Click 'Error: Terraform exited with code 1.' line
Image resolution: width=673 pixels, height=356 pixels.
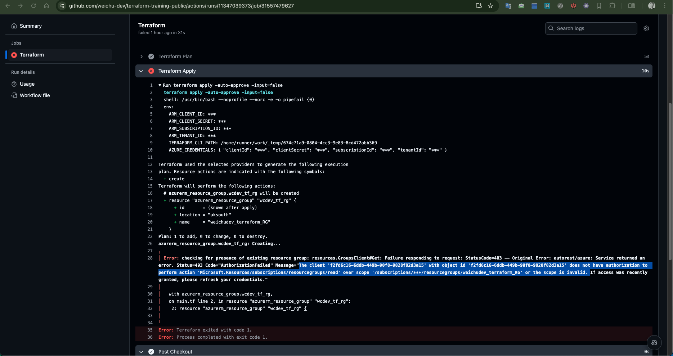[x=205, y=330]
